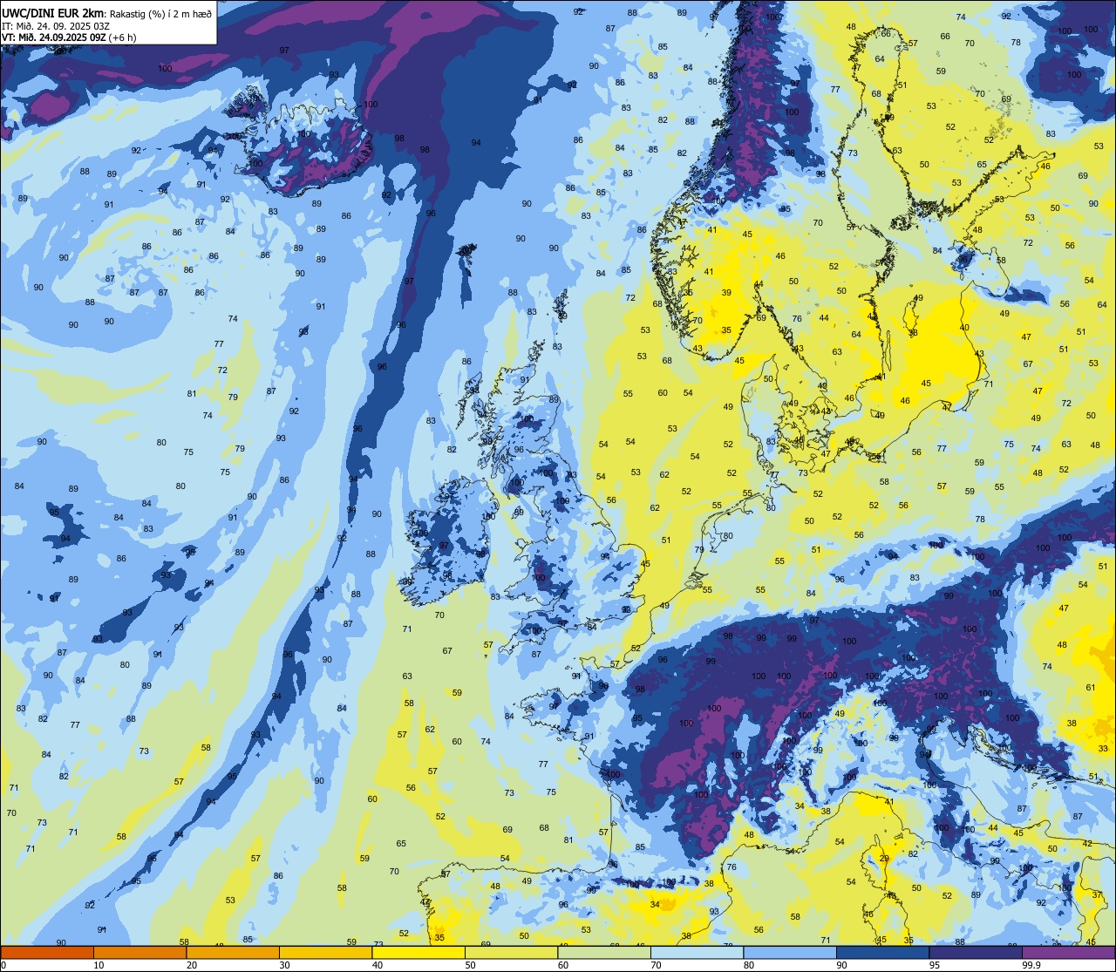Click the "29" humidity value on the map

point(884,859)
